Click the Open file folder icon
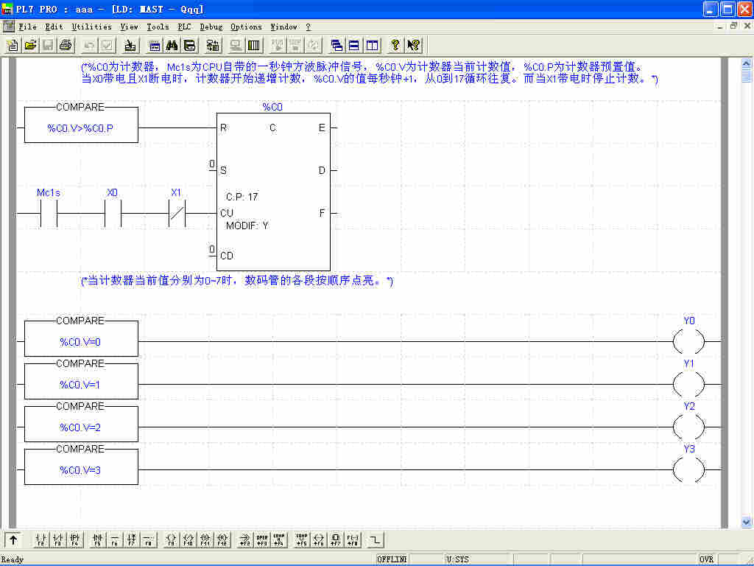754x566 pixels. click(x=30, y=45)
